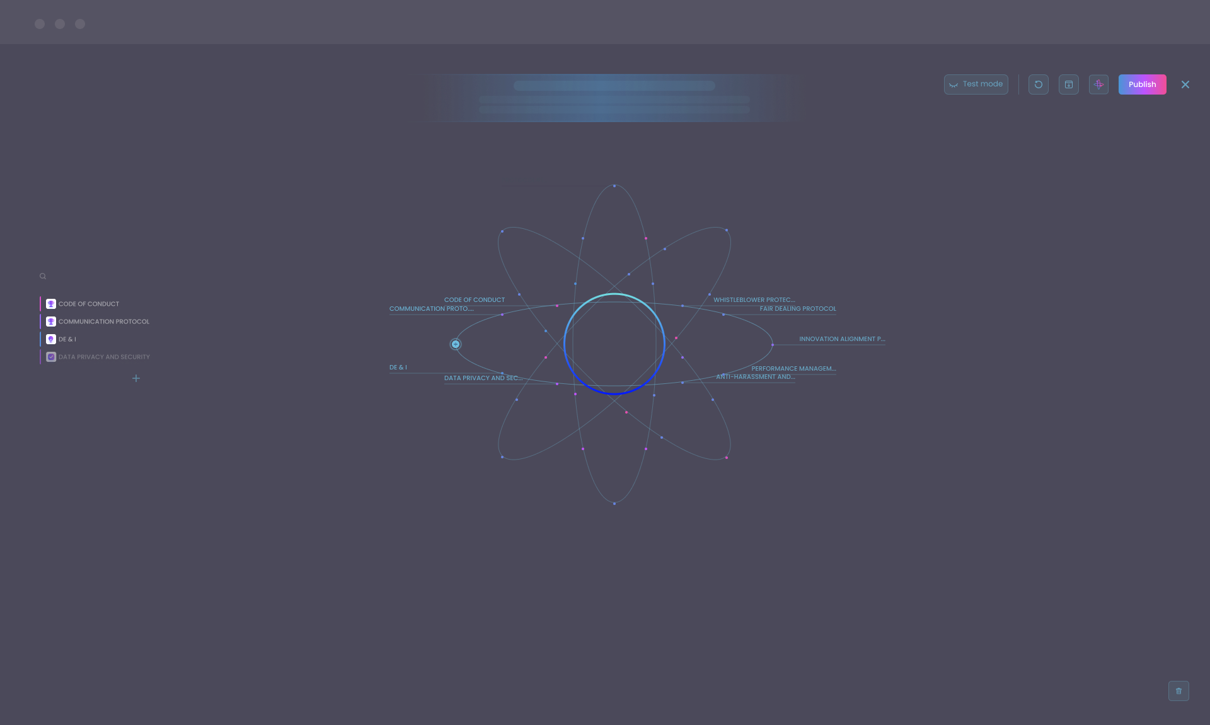Screen dimensions: 1210x725
Task: Toggle Test mode on
Action: tap(976, 84)
